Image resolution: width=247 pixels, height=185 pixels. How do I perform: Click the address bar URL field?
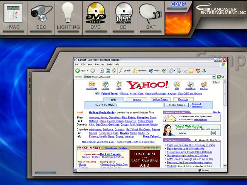(x=147, y=77)
